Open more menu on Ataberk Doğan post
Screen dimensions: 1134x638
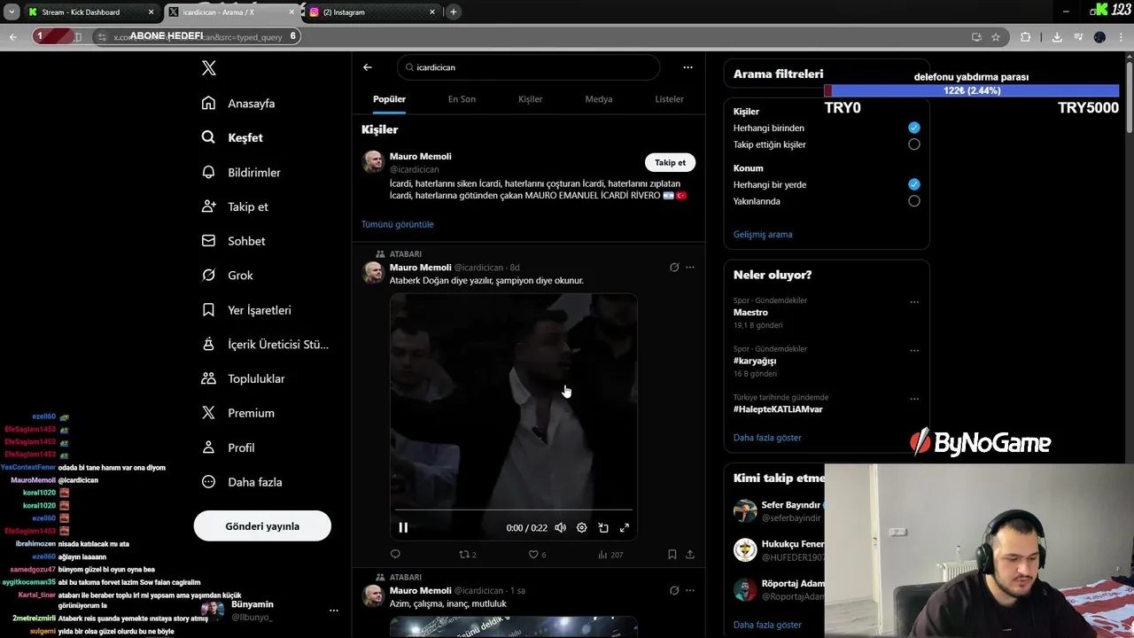pos(690,268)
